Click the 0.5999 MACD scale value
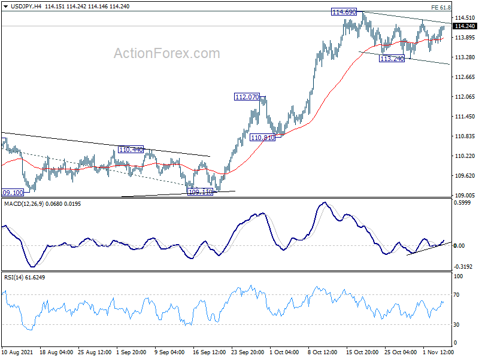The height and width of the screenshot is (359, 479). coord(462,202)
